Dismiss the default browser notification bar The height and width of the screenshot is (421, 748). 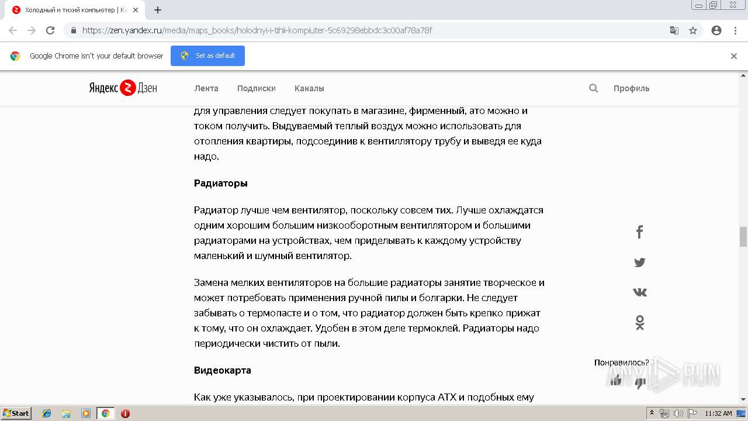click(x=734, y=56)
